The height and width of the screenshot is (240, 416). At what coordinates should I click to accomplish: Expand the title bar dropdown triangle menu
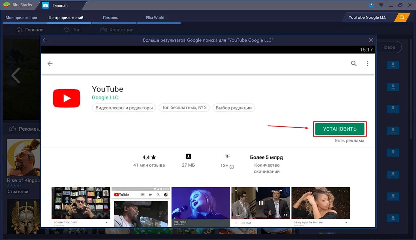(381, 5)
